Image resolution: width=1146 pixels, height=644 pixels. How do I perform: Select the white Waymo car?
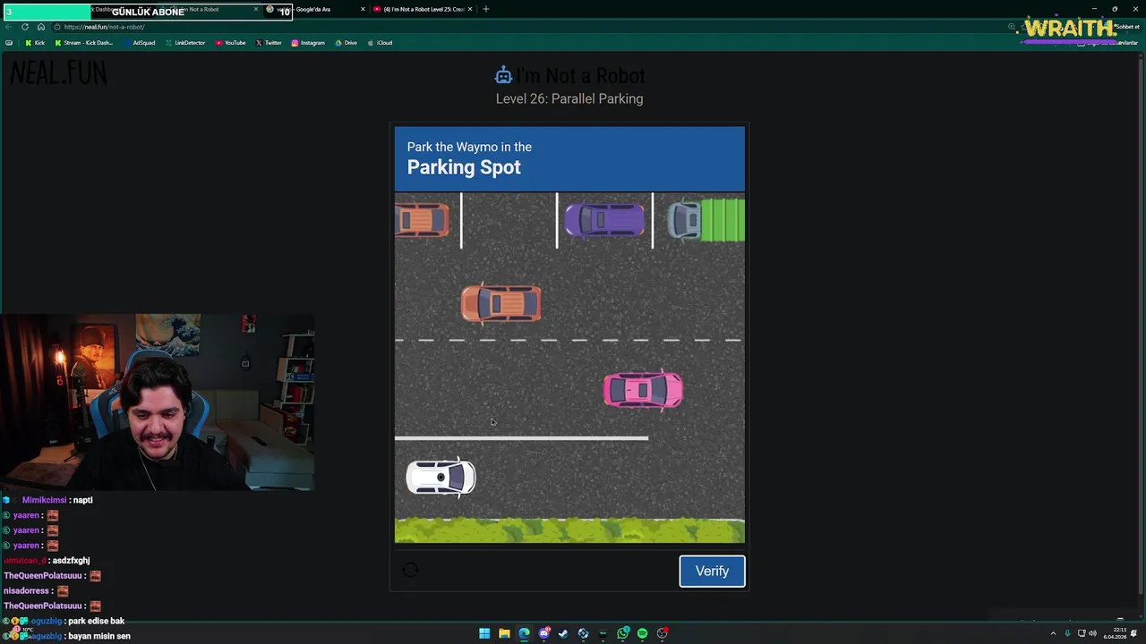click(441, 478)
